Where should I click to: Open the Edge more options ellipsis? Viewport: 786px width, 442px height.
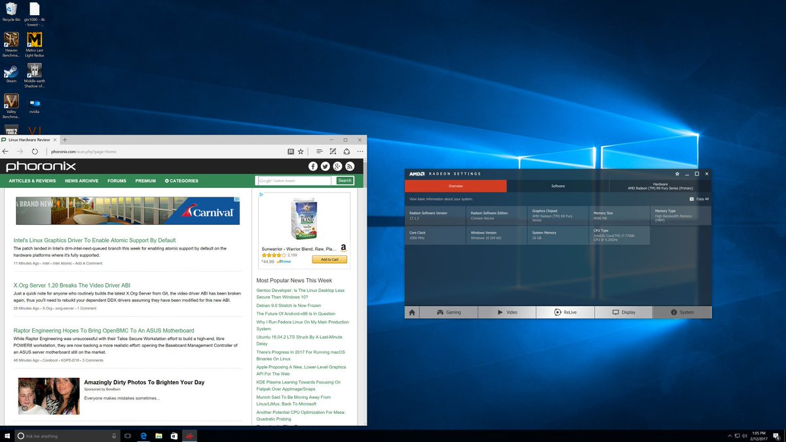coord(360,151)
